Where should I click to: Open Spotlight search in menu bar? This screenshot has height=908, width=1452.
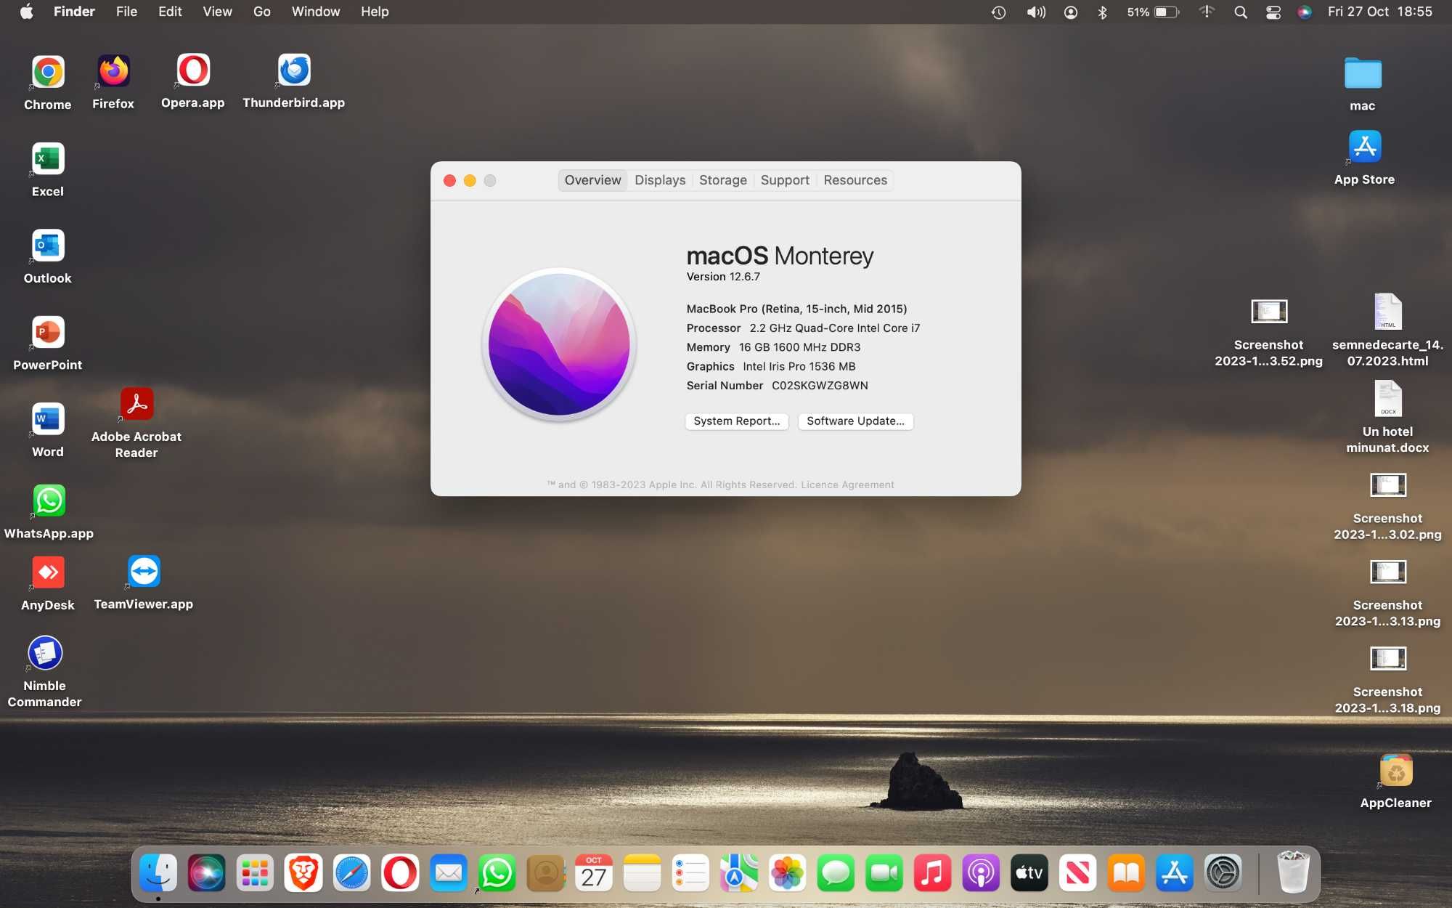[1241, 12]
